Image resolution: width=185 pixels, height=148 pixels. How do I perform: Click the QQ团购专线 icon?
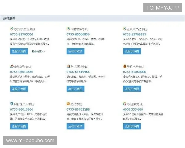click(x=125, y=104)
